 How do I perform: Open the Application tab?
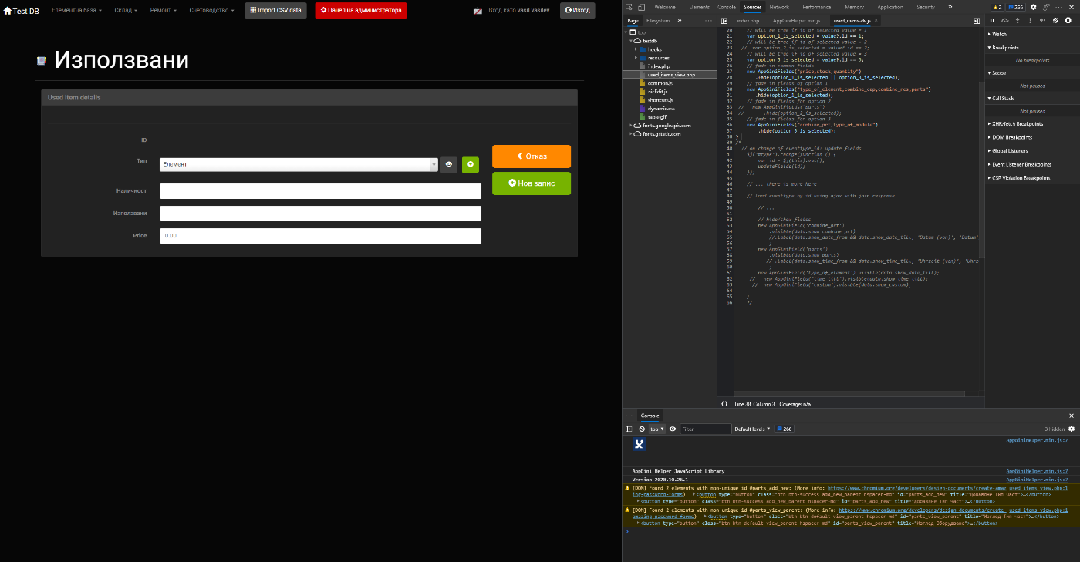889,7
